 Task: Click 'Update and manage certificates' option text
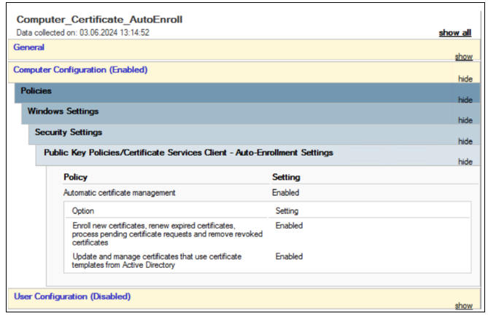pyautogui.click(x=156, y=261)
